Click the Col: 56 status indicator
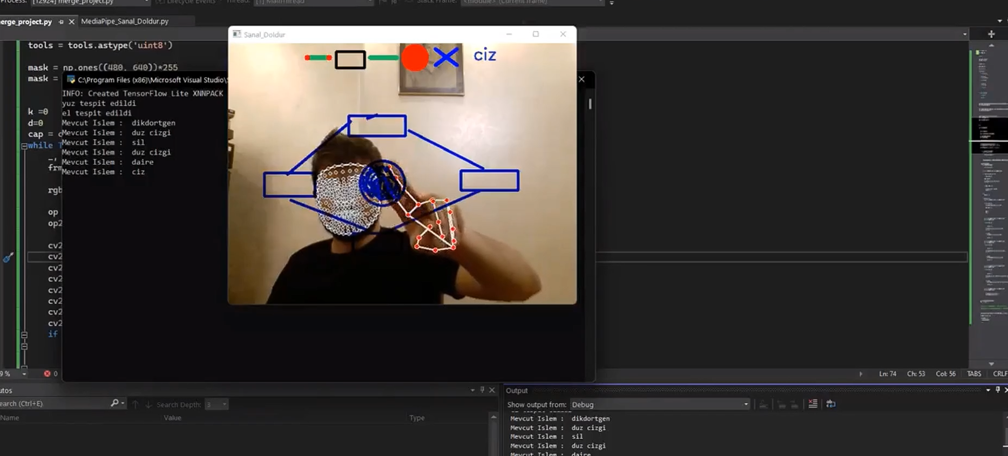The image size is (1008, 456). pos(945,373)
